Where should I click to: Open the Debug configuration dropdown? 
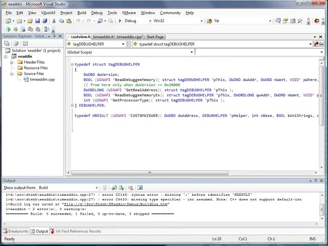[x=150, y=21]
